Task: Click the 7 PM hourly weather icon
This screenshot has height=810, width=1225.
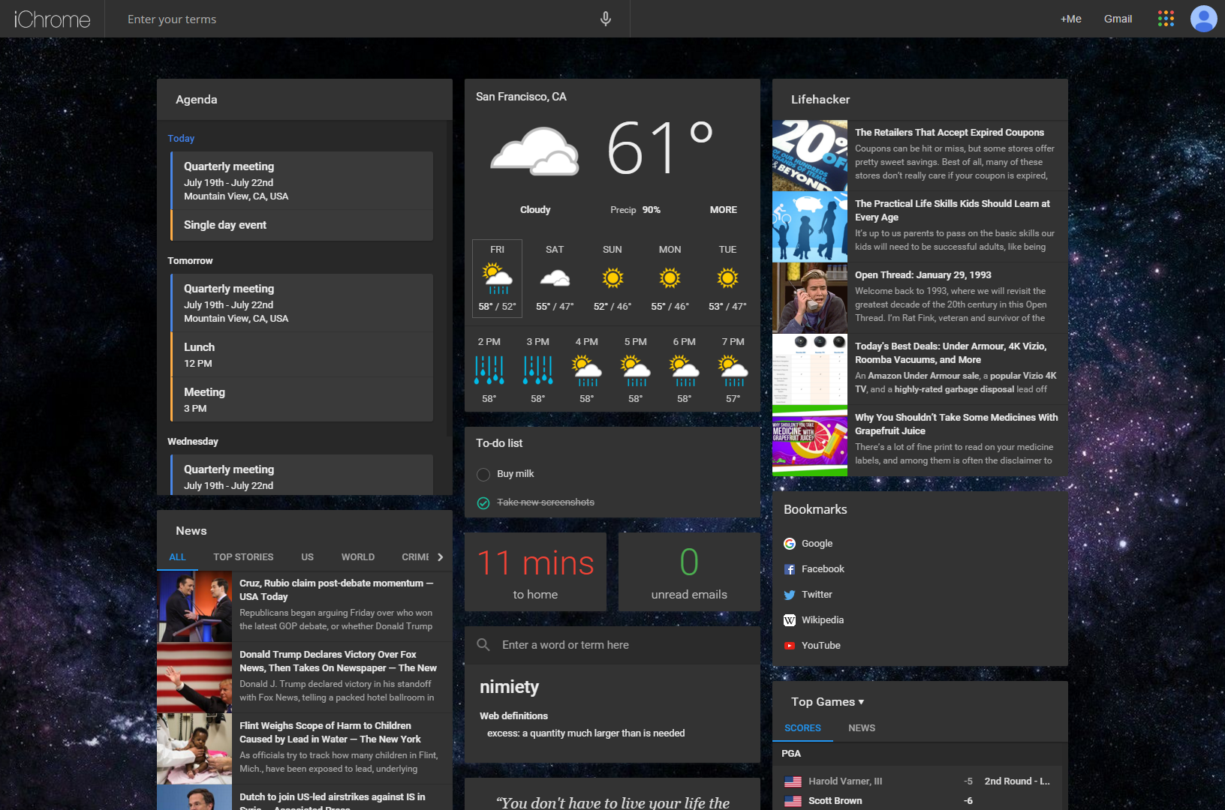Action: pos(733,370)
